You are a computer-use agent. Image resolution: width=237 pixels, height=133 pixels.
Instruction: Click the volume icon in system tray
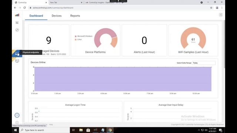click(x=206, y=130)
